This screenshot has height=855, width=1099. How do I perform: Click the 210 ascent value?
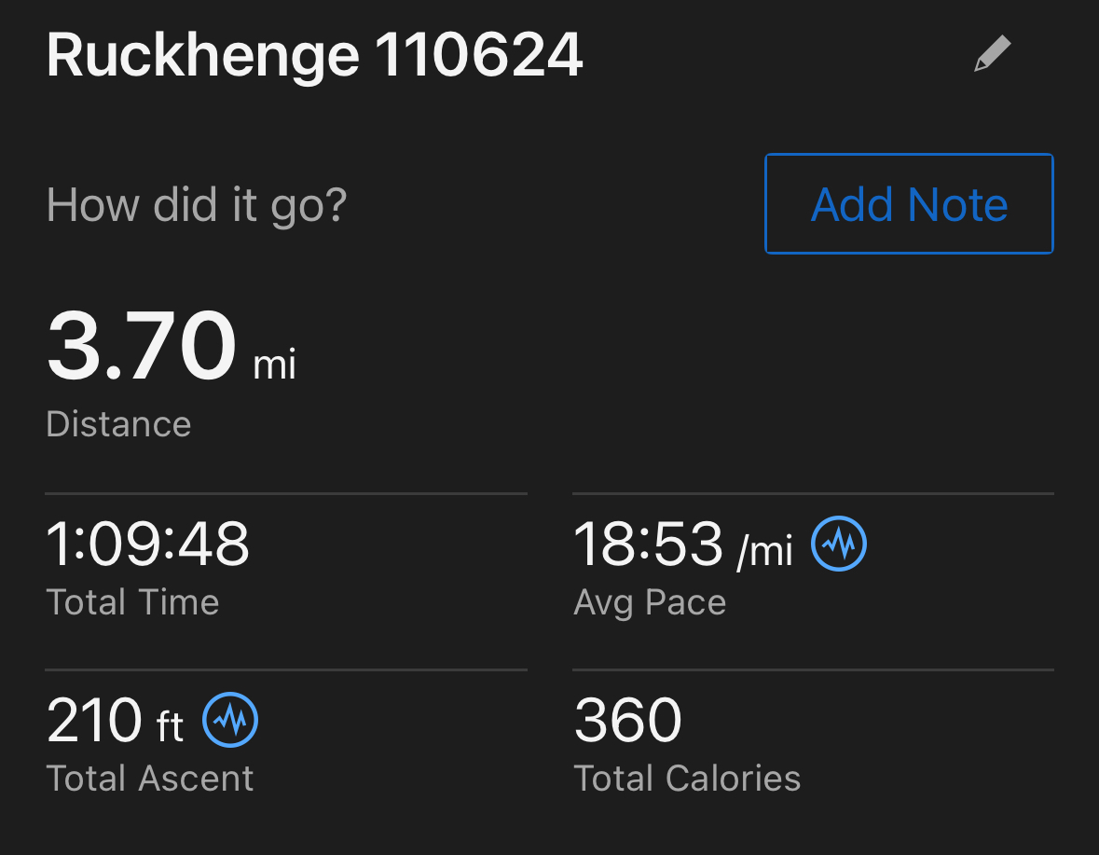94,721
